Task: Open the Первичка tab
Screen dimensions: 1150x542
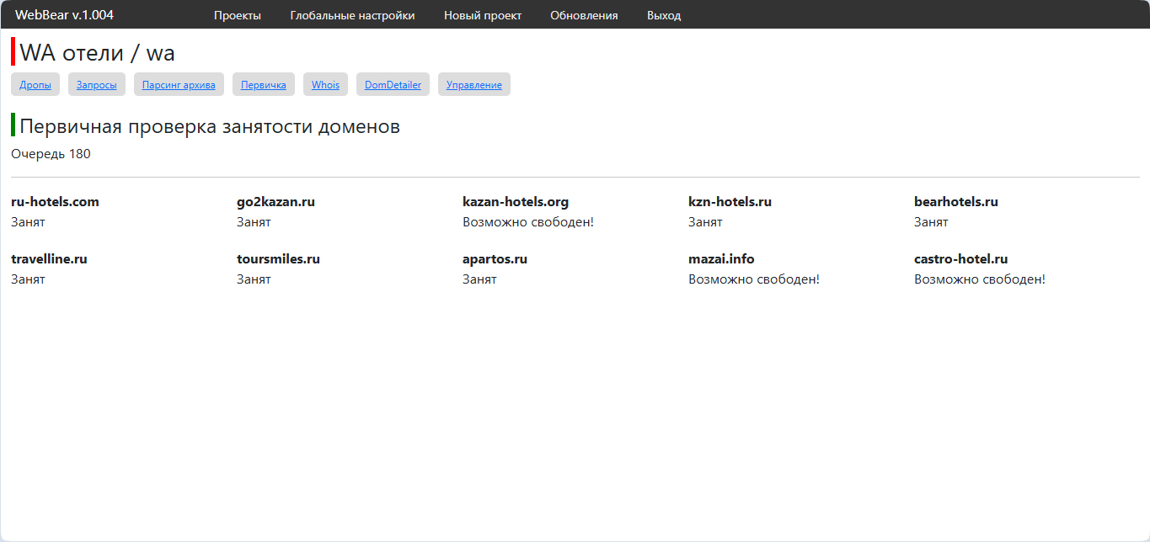Action: point(264,84)
